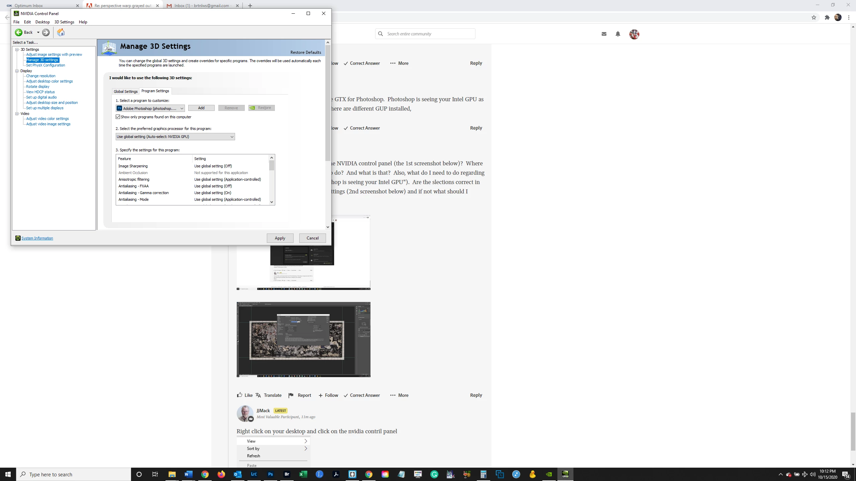856x481 pixels.
Task: Open the browser extensions puzzle icon
Action: click(827, 17)
